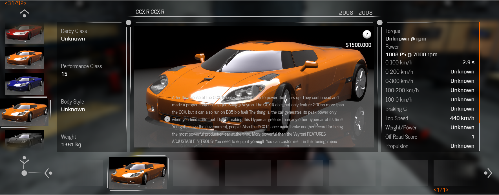Click the Braking G row
Image resolution: width=499 pixels, height=195 pixels.
click(x=430, y=109)
